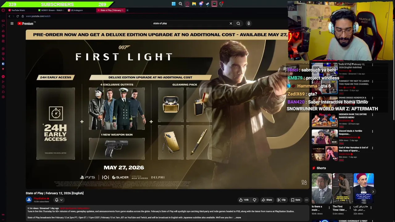Open 'God of War Remakes & God of War Sons of Sparta' title
Viewport: 395px width, 222px height.
coord(354,149)
